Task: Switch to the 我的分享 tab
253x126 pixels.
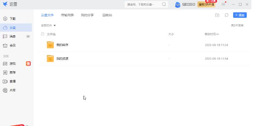Action: point(87,15)
